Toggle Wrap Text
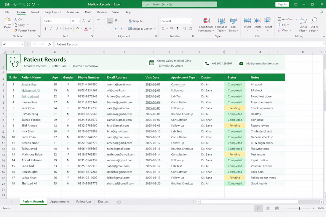326x217 pixels. click(136, 21)
